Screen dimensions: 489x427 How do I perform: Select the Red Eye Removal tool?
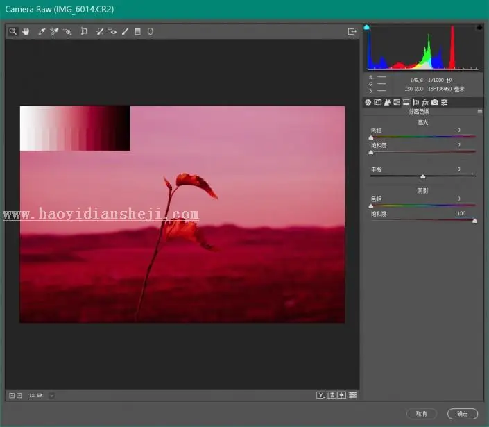pyautogui.click(x=112, y=31)
